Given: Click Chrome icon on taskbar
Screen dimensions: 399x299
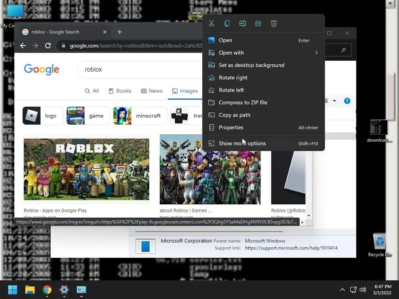Looking at the screenshot, I should pyautogui.click(x=47, y=290).
